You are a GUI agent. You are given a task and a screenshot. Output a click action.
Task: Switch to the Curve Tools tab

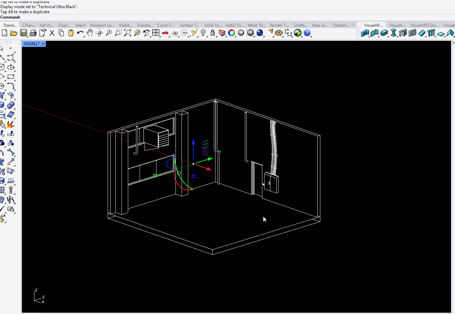(x=165, y=25)
